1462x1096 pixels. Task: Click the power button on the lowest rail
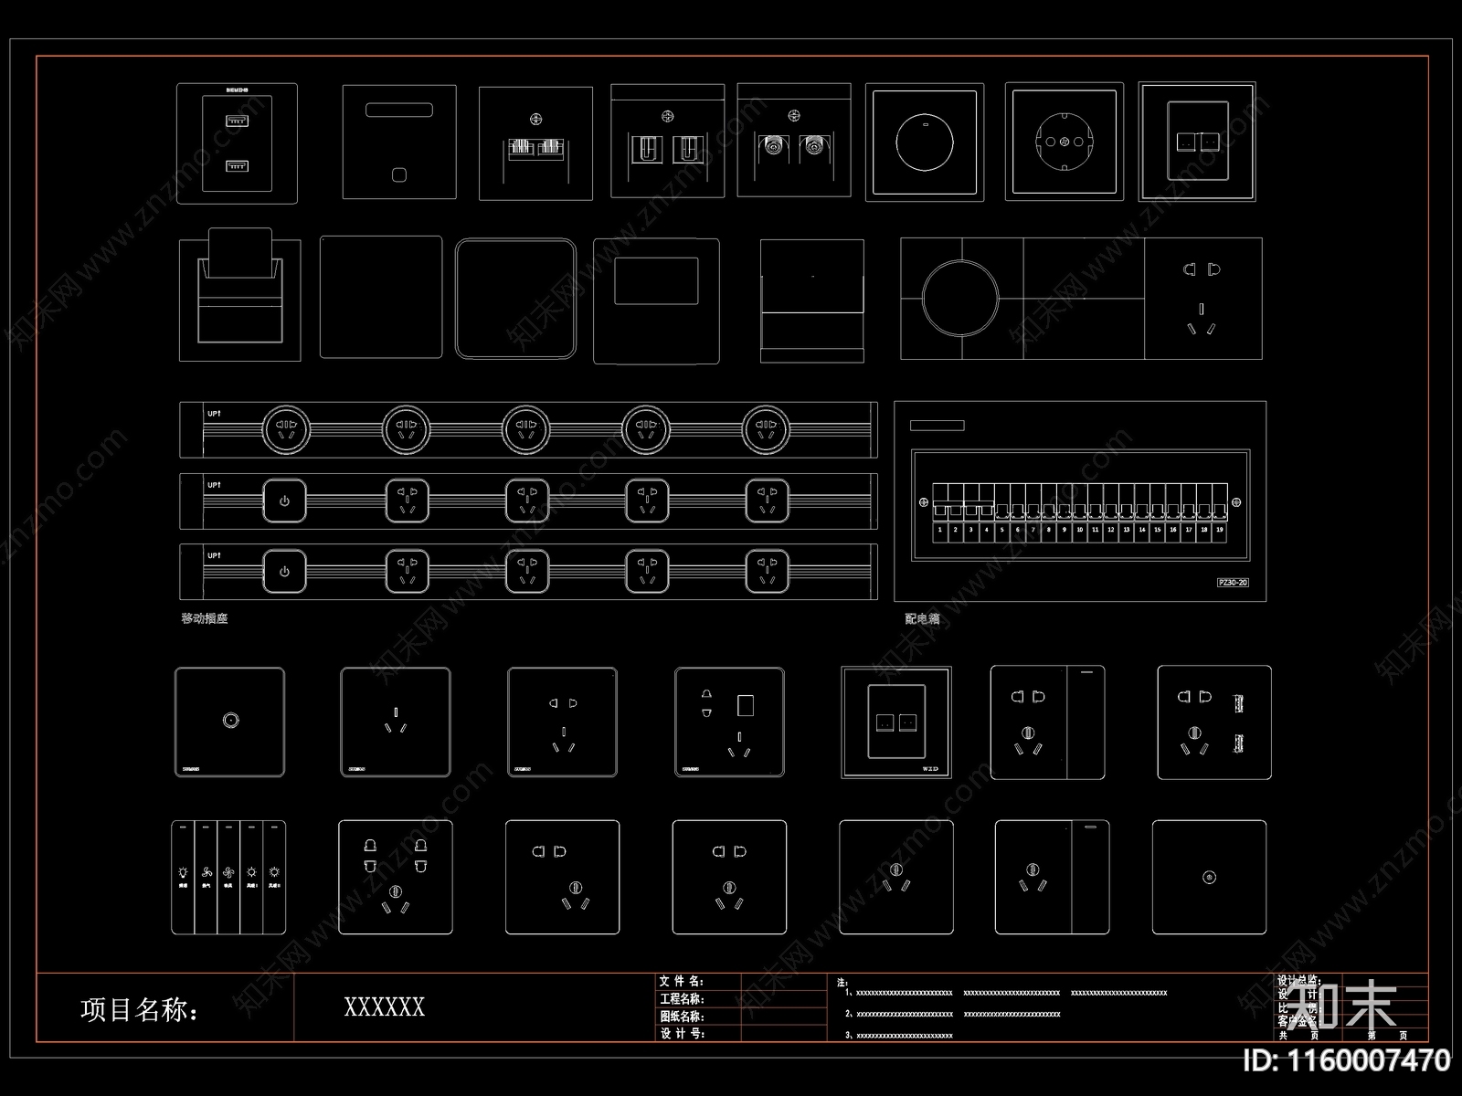pyautogui.click(x=285, y=572)
